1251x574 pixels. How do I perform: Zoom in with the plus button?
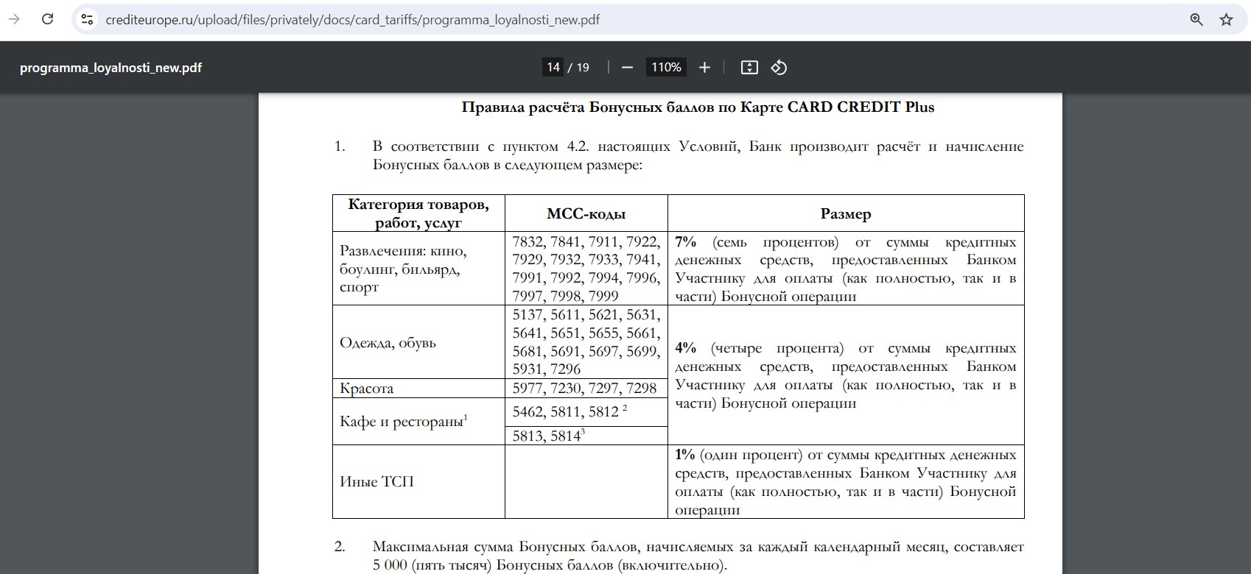704,68
